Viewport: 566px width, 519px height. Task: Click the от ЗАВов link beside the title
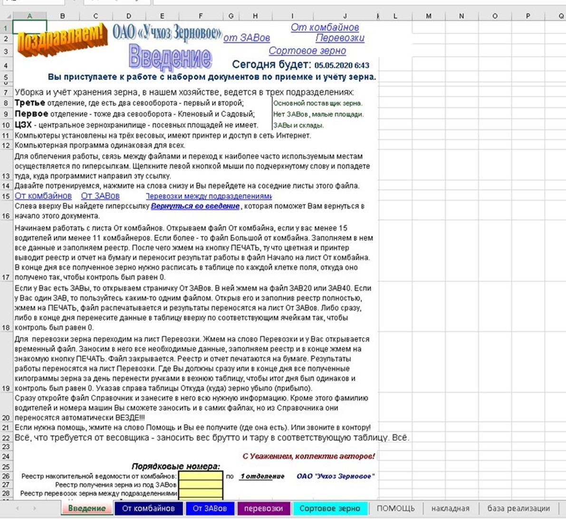pyautogui.click(x=247, y=38)
